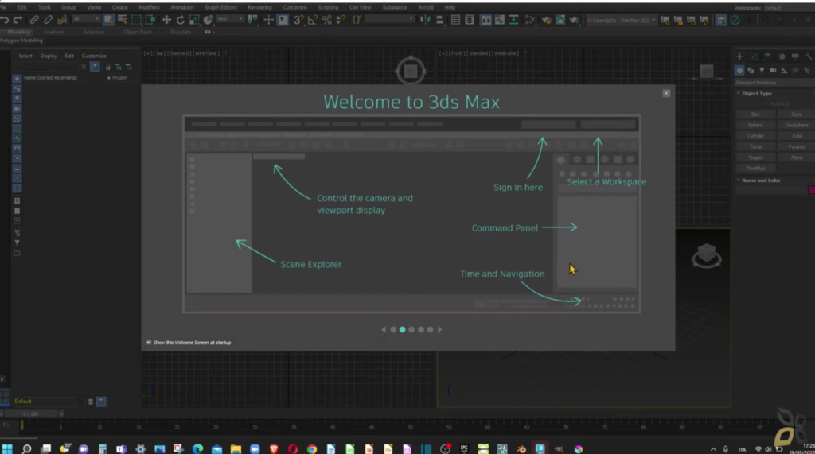815x454 pixels.
Task: Create a Box primitive
Action: tap(755, 114)
